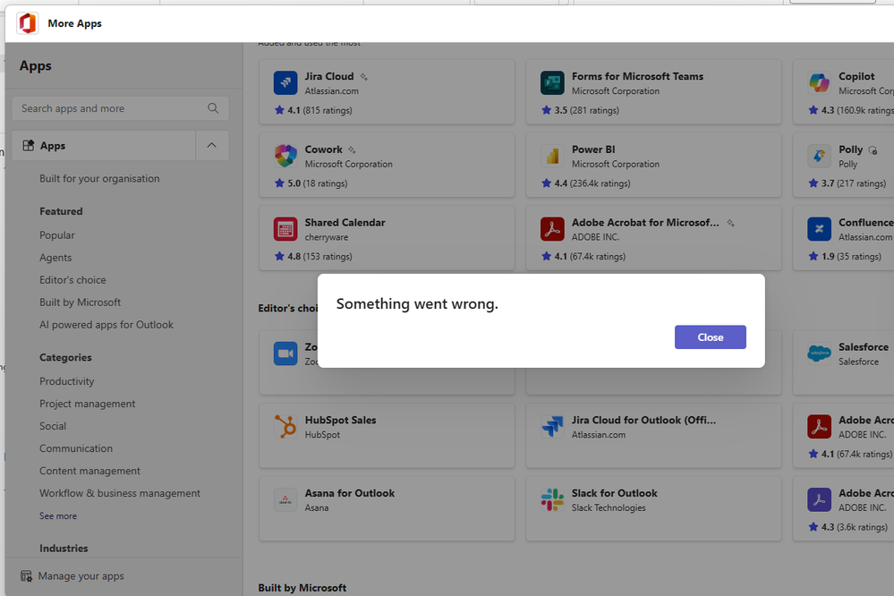Click Jira Cloud for Outlook icon
This screenshot has width=894, height=596.
552,427
